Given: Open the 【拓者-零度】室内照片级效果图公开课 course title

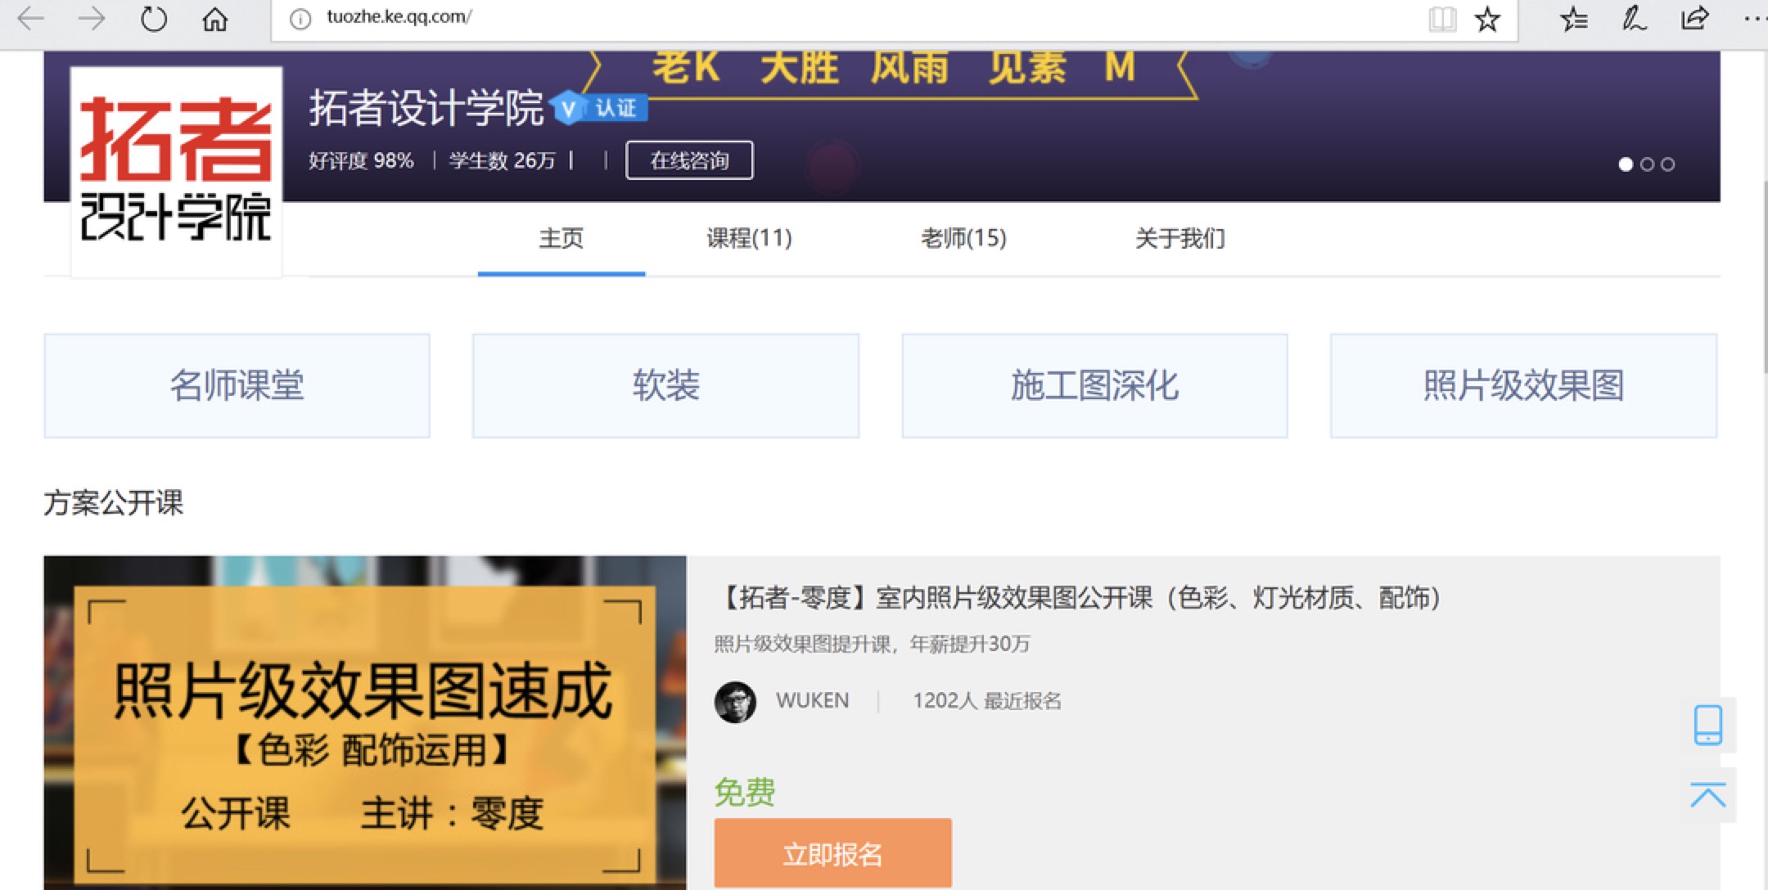Looking at the screenshot, I should tap(1079, 598).
